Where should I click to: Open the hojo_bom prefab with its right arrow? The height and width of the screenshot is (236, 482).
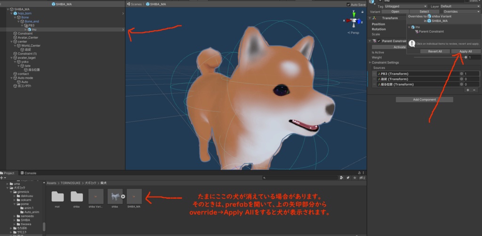(123, 14)
